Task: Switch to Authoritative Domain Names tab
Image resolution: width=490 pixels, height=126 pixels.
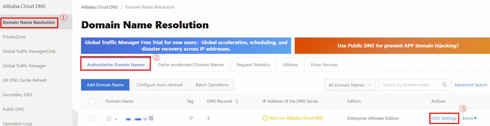Action: coord(116,65)
